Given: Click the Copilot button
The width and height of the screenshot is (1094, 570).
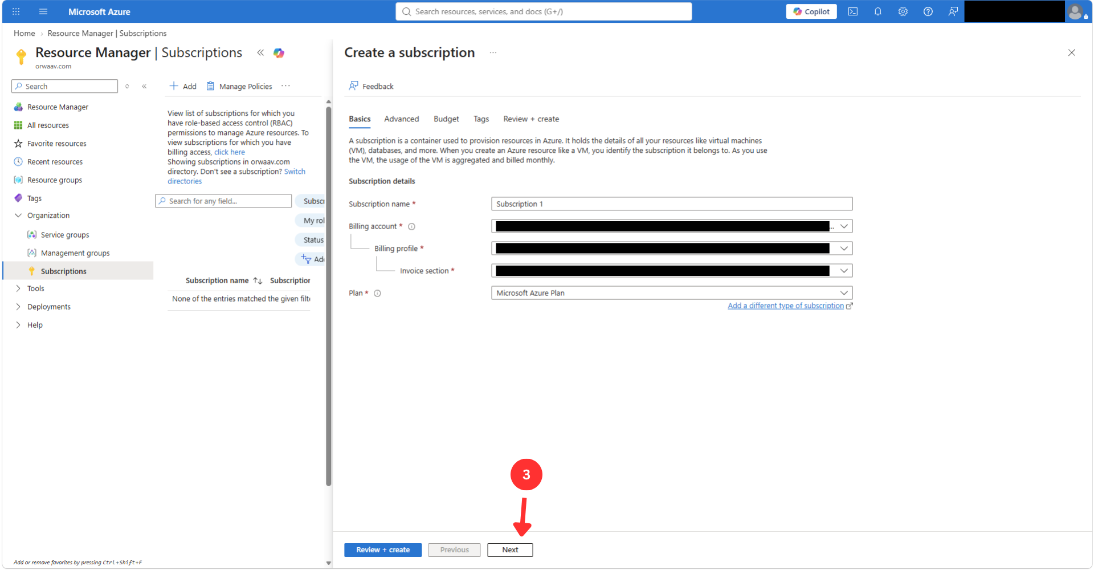Looking at the screenshot, I should (x=811, y=11).
